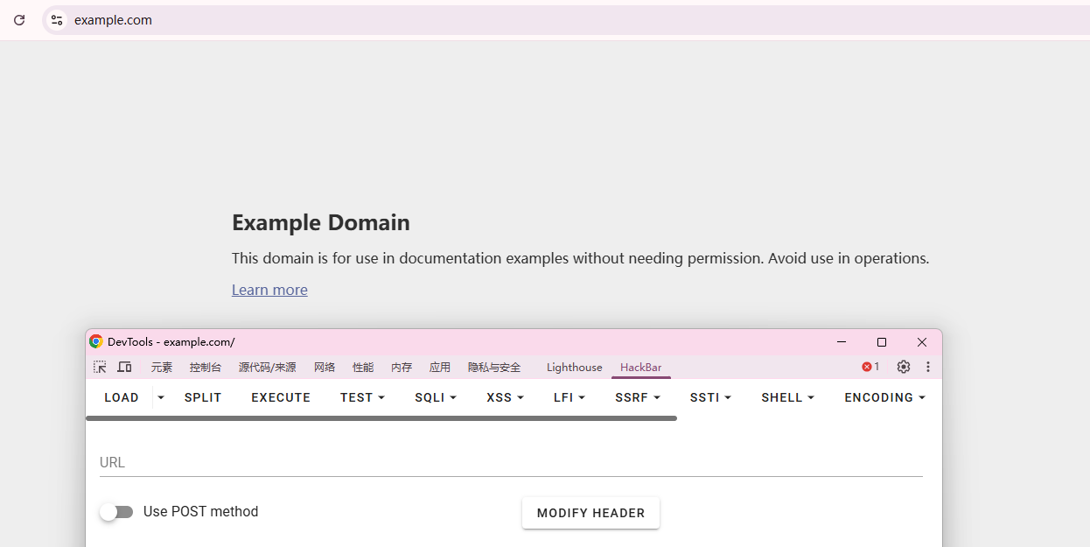The image size is (1090, 547).
Task: Switch to the 应用 tab
Action: (x=440, y=368)
